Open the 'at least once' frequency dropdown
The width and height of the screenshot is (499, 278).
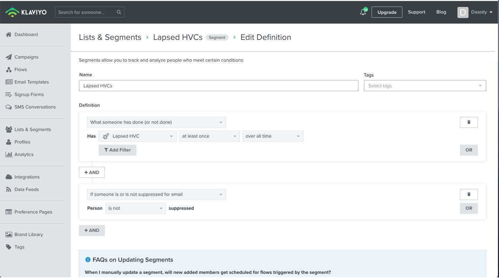click(209, 136)
